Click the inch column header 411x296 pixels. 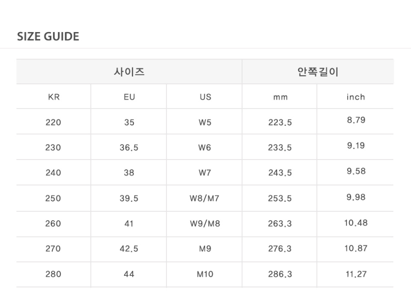click(355, 97)
